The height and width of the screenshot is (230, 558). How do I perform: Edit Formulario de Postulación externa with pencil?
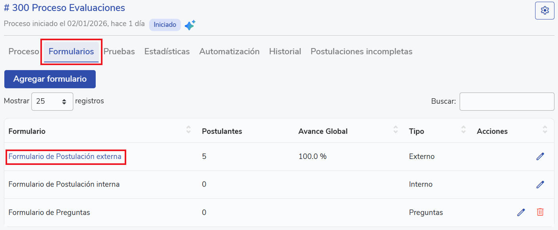(x=540, y=157)
